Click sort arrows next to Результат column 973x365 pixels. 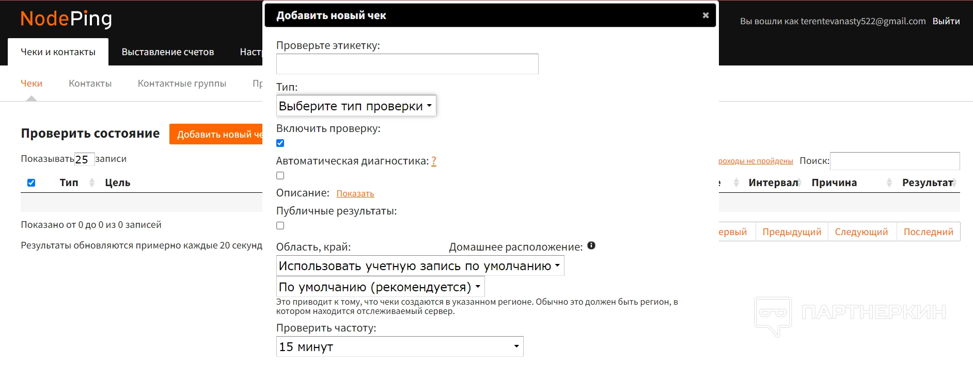pyautogui.click(x=954, y=182)
